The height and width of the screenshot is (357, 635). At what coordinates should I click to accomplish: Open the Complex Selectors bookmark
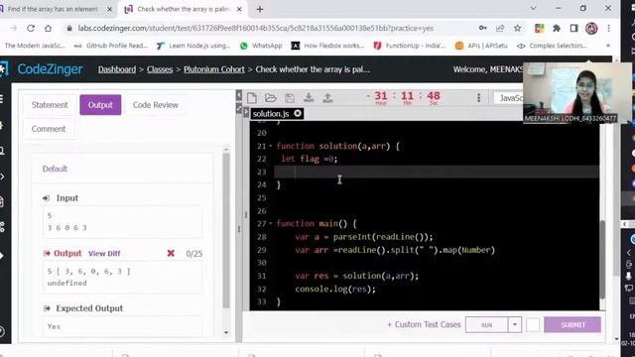[x=553, y=46]
